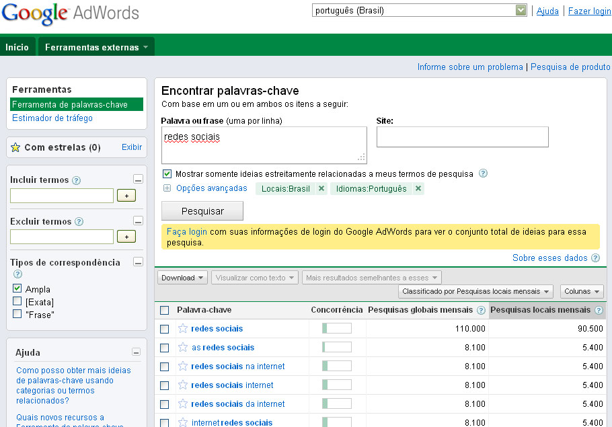This screenshot has height=427, width=612.
Task: Open the 'Estimador de tráfego' link
Action: [52, 118]
